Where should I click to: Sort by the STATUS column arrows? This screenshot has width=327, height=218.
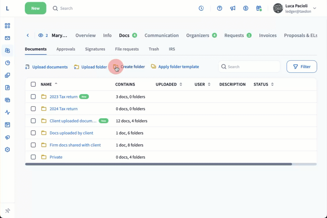(x=272, y=84)
